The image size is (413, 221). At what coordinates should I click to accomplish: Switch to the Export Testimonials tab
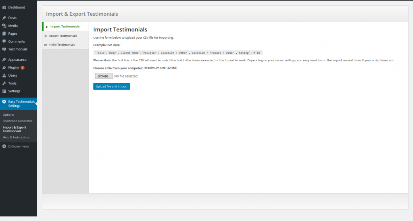point(63,36)
